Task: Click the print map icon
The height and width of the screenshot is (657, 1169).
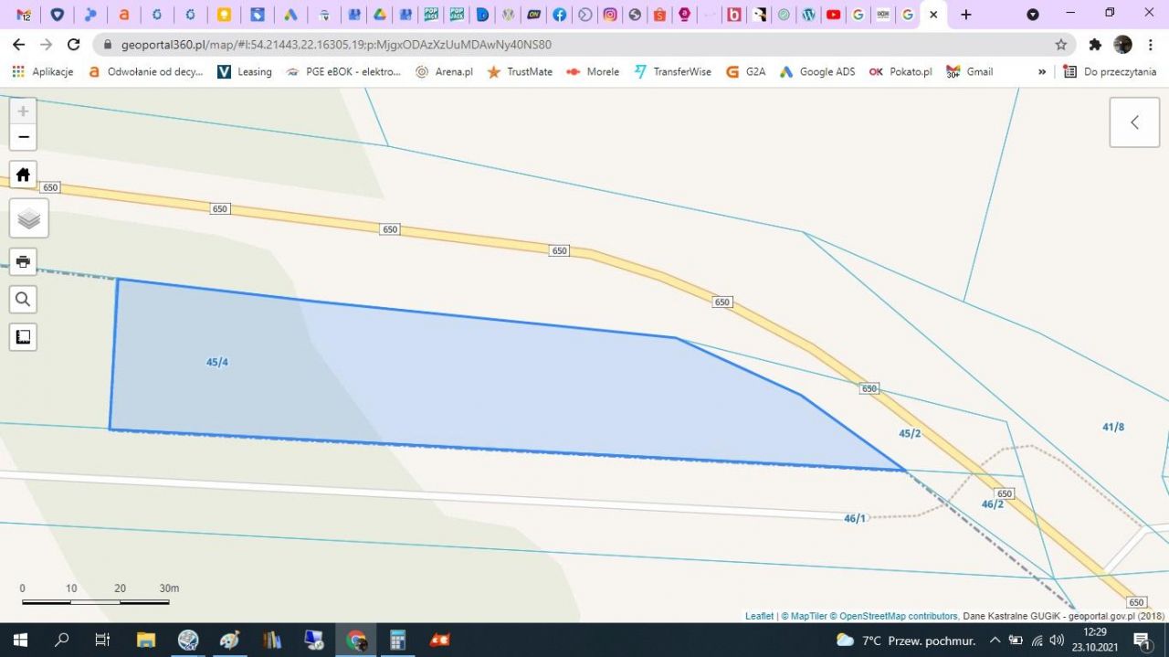Action: [x=23, y=261]
